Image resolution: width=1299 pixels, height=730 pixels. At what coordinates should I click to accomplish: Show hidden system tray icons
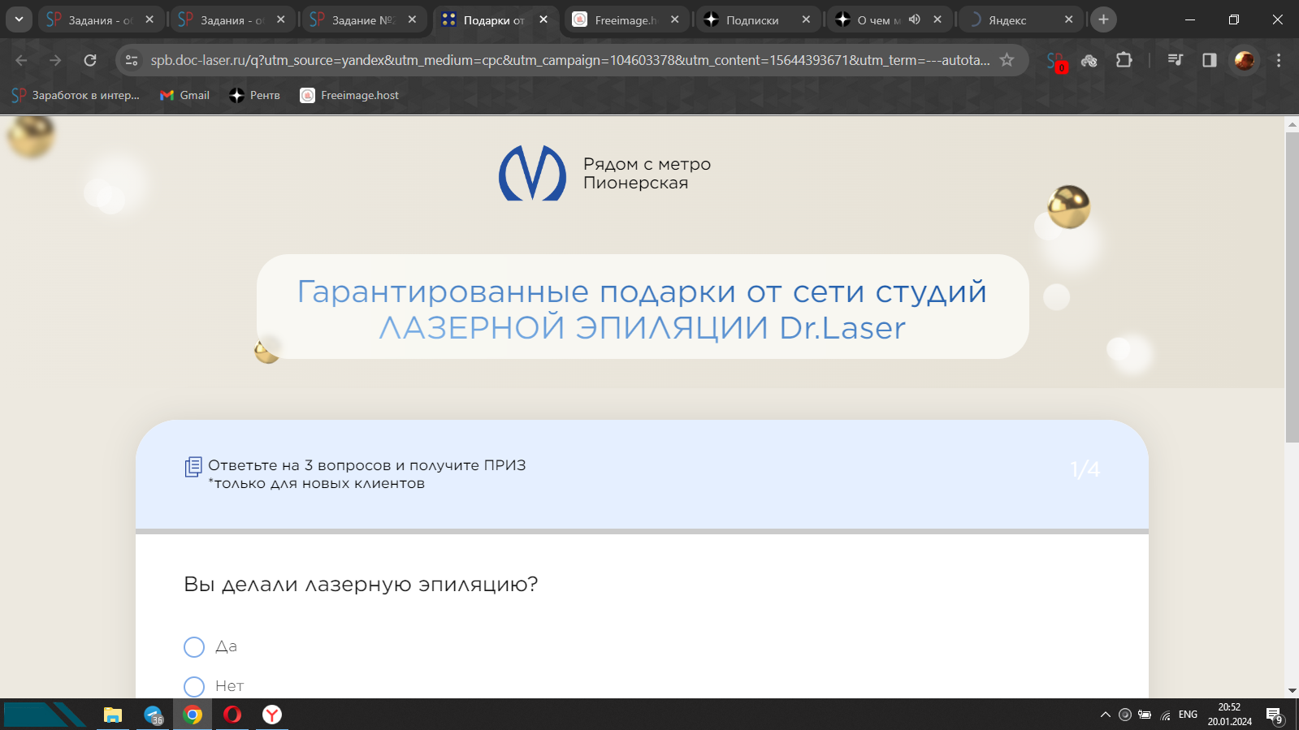click(x=1105, y=715)
